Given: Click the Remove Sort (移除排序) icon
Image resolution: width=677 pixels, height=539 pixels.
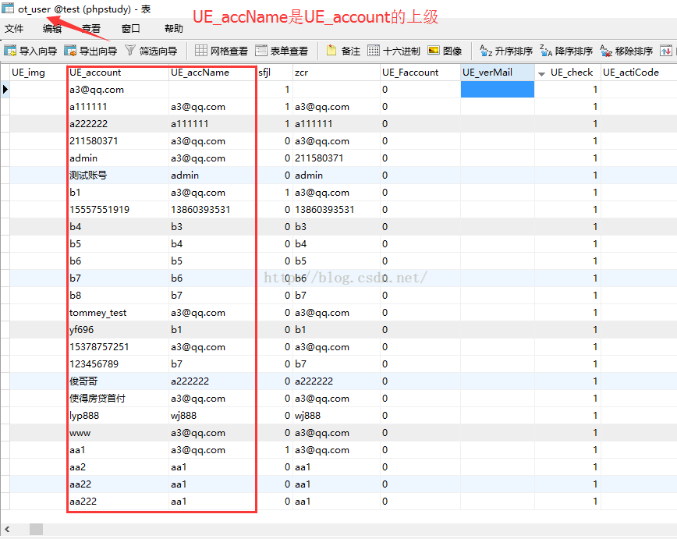Looking at the screenshot, I should [x=606, y=51].
